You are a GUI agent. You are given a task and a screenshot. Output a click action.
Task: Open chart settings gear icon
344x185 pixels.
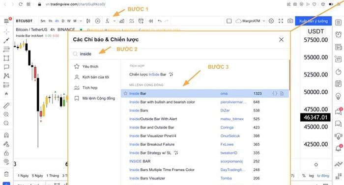pos(271,21)
